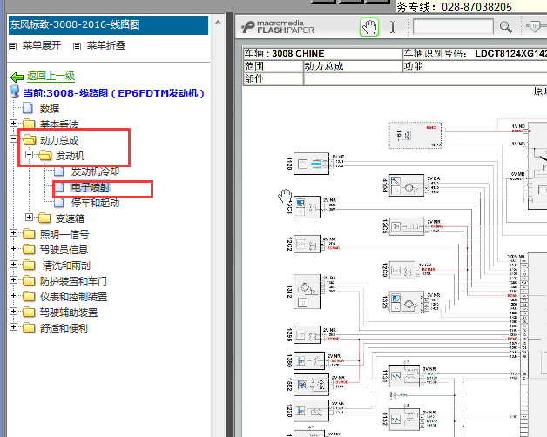Click component 1220 in the wiring diagram
The image size is (547, 437).
(311, 411)
